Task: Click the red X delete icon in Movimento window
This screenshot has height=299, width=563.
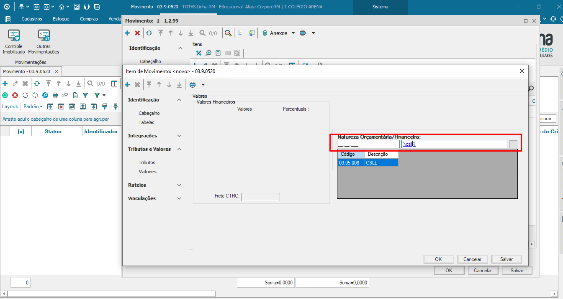Action: pyautogui.click(x=137, y=33)
